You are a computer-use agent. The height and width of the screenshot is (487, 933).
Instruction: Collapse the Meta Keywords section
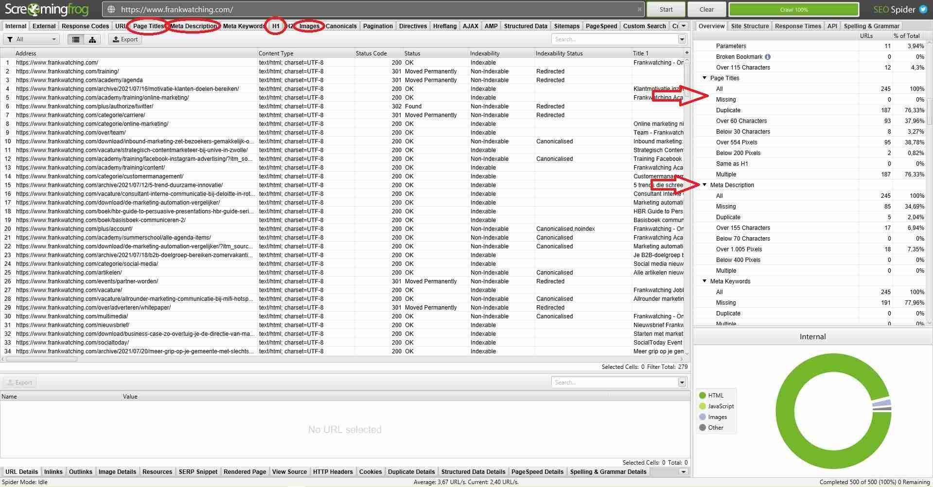tap(704, 281)
